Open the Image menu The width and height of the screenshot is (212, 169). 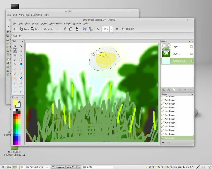(x=35, y=24)
